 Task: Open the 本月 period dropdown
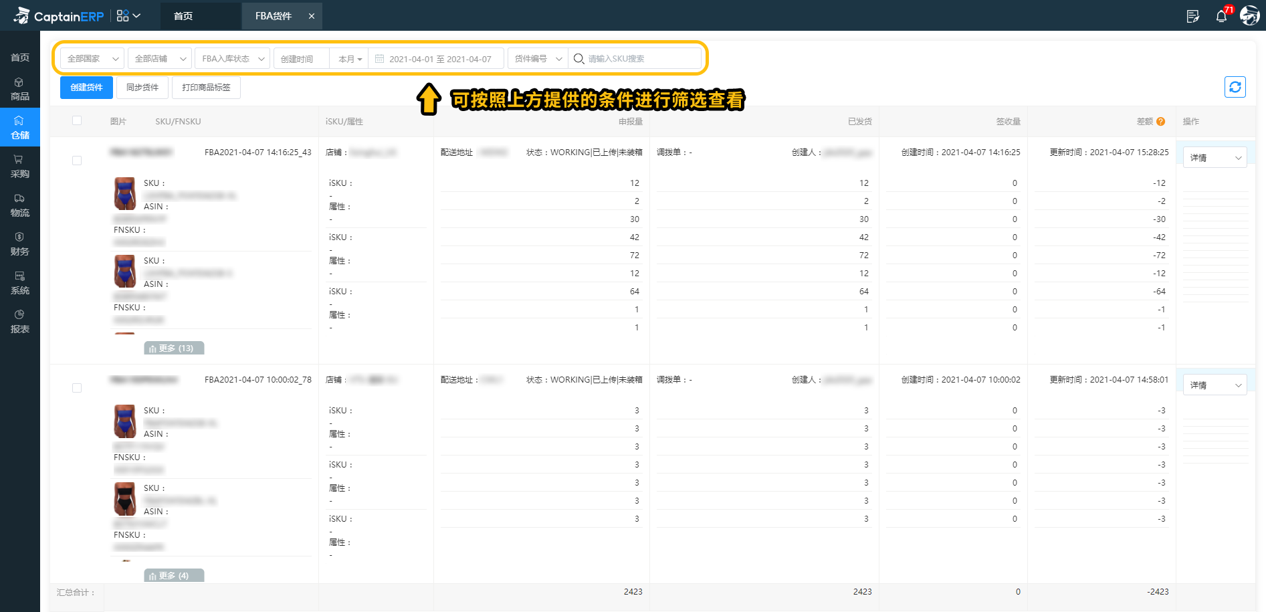[x=349, y=59]
